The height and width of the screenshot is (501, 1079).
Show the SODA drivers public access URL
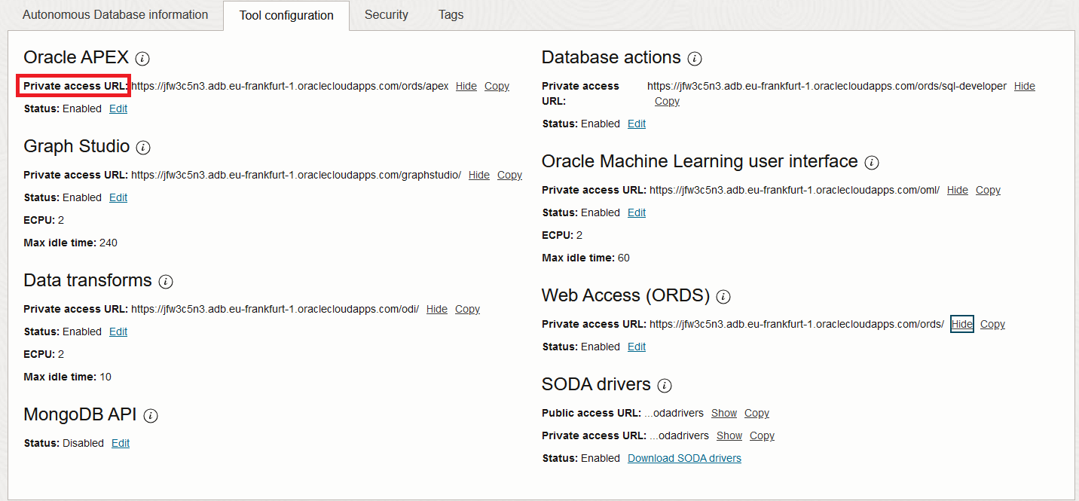click(x=723, y=413)
